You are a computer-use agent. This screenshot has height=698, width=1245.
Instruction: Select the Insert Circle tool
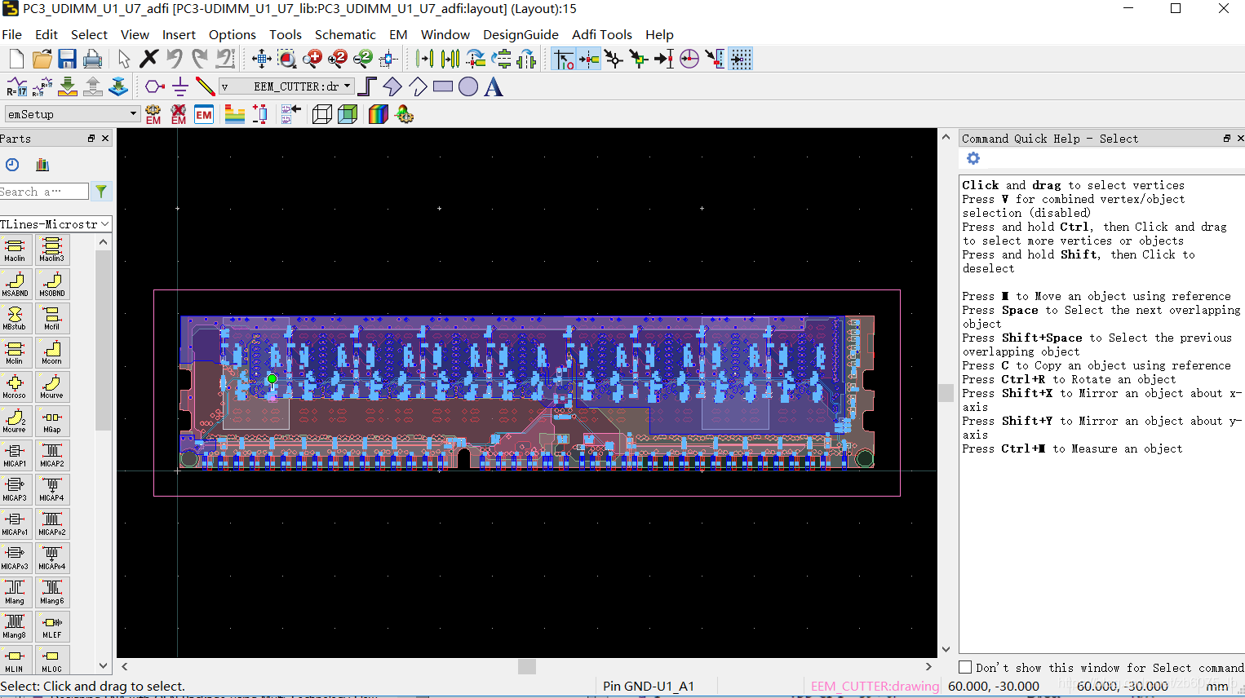(x=468, y=86)
